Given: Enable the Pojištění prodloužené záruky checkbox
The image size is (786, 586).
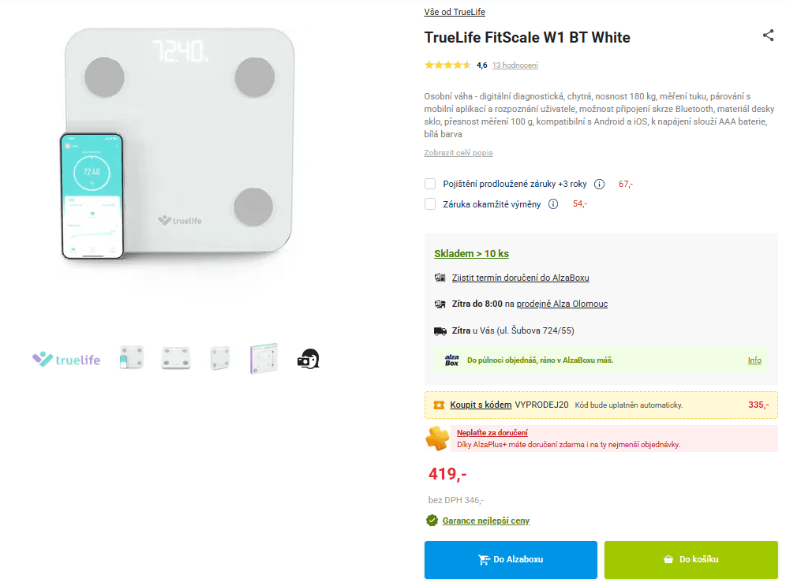Looking at the screenshot, I should click(x=430, y=183).
